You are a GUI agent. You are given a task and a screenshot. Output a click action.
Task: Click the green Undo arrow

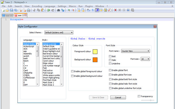(48, 10)
